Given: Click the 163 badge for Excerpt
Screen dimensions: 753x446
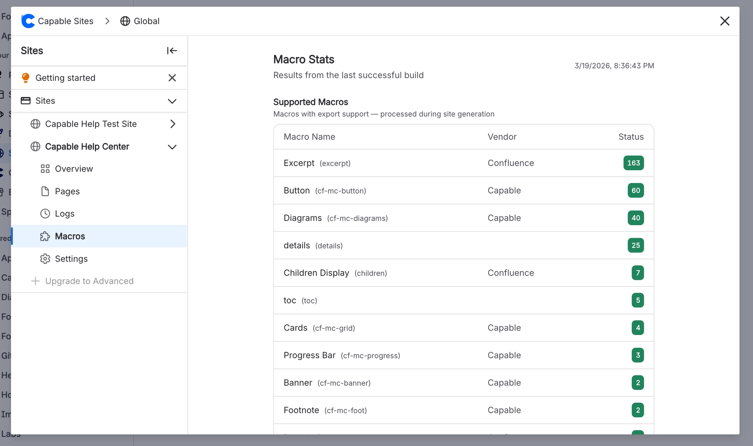Looking at the screenshot, I should [x=634, y=163].
